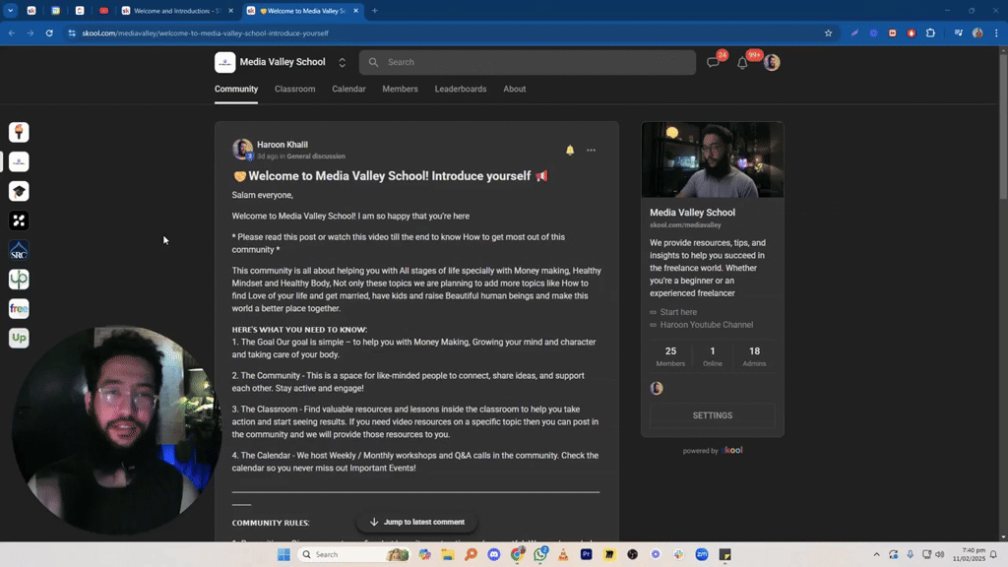Open Haroon Khalil's author profile name

point(283,145)
